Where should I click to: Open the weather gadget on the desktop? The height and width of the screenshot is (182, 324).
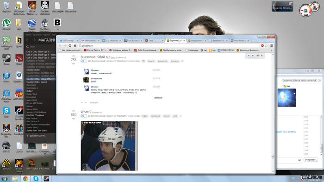tap(282, 6)
